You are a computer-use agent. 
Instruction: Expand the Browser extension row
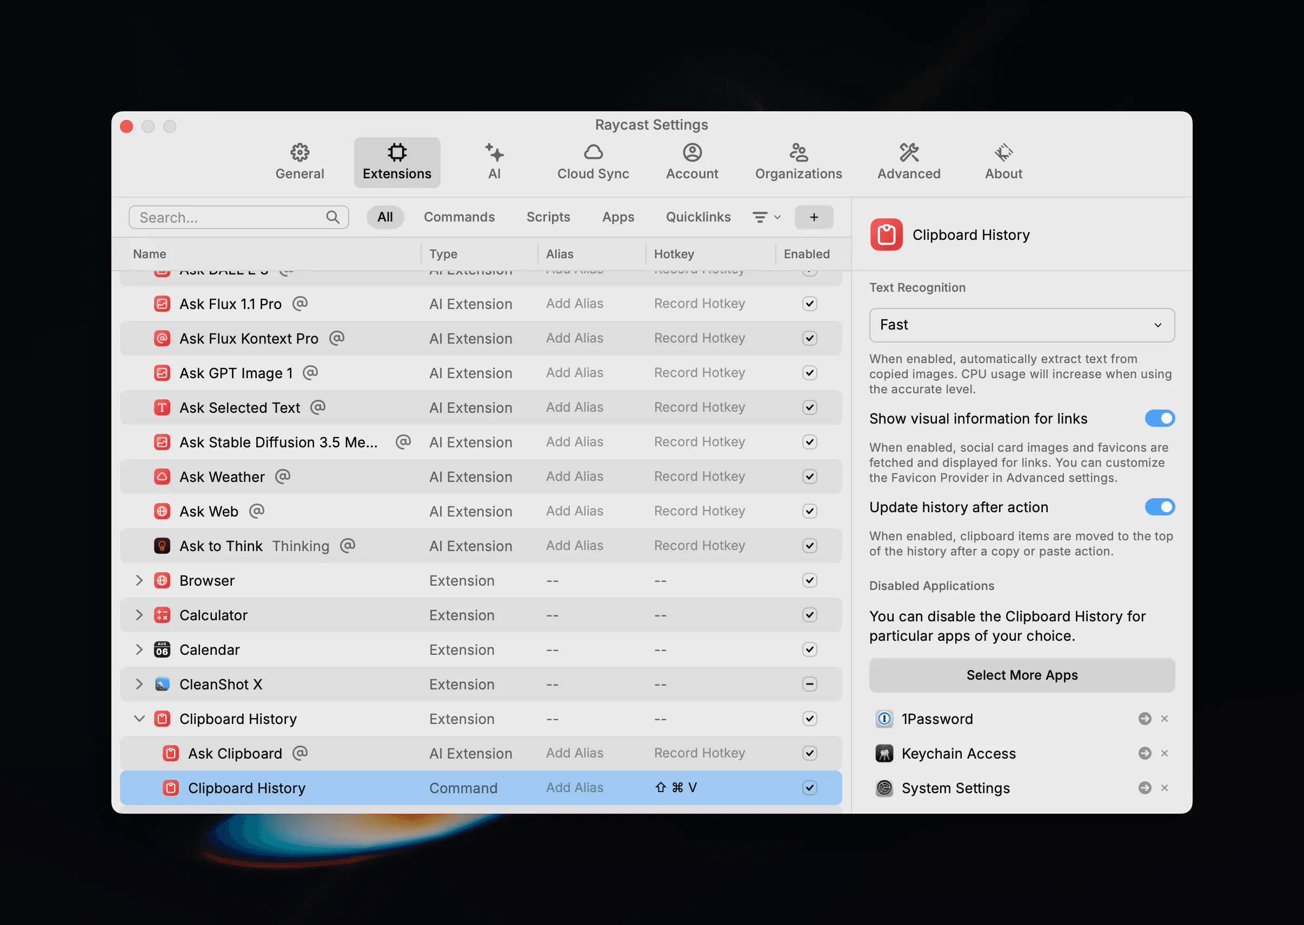tap(138, 580)
